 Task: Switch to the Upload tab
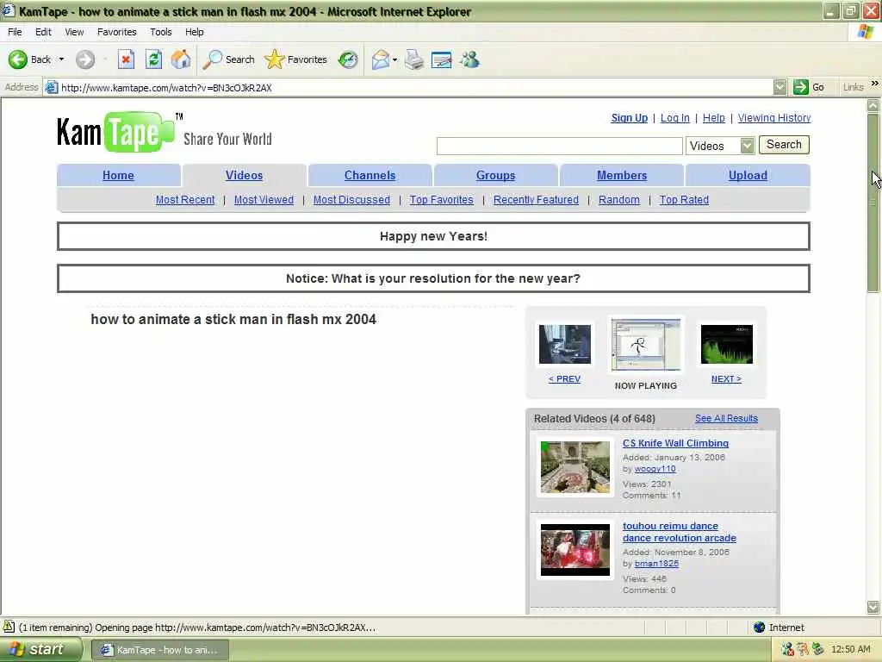[x=748, y=175]
